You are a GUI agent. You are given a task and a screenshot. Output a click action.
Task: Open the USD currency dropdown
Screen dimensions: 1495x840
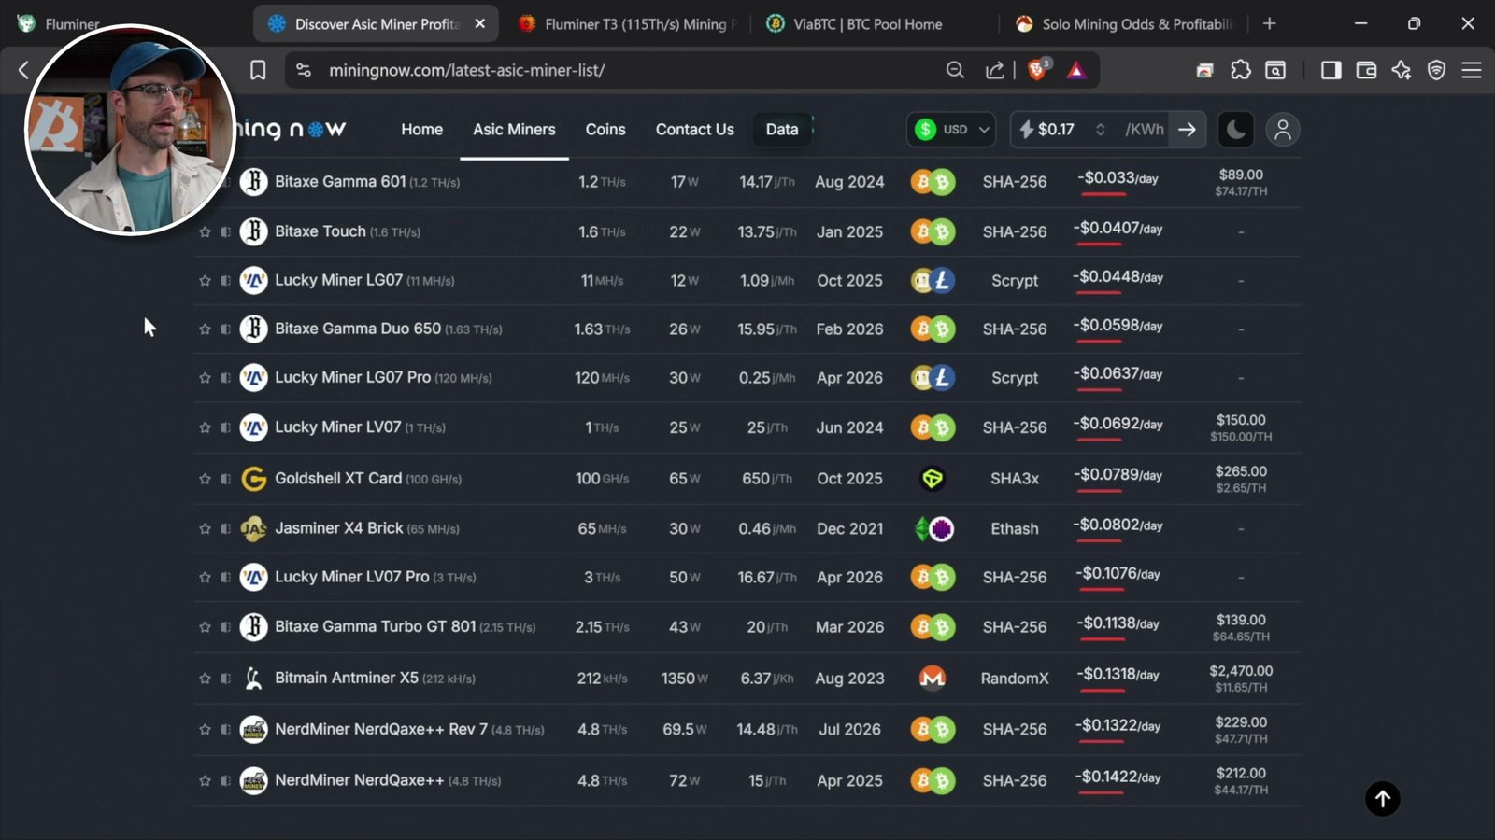click(951, 130)
